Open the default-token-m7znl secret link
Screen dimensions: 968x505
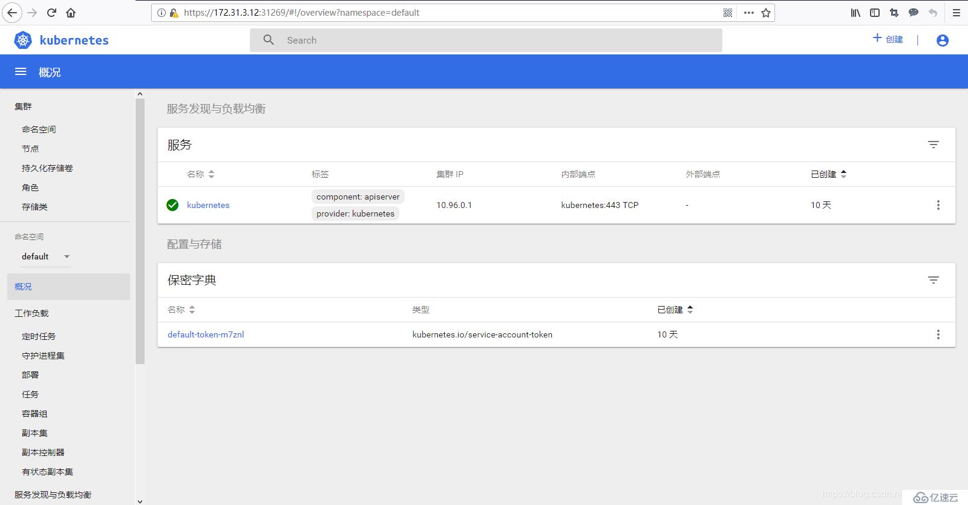click(206, 334)
